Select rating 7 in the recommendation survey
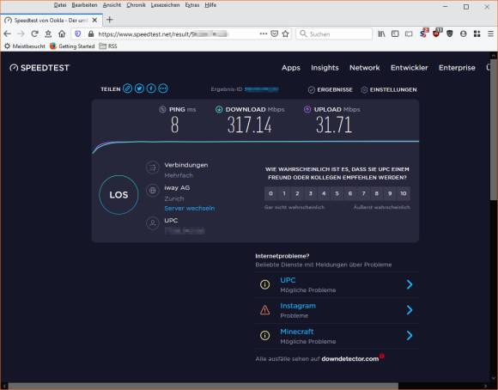This screenshot has width=498, height=390. [x=363, y=193]
